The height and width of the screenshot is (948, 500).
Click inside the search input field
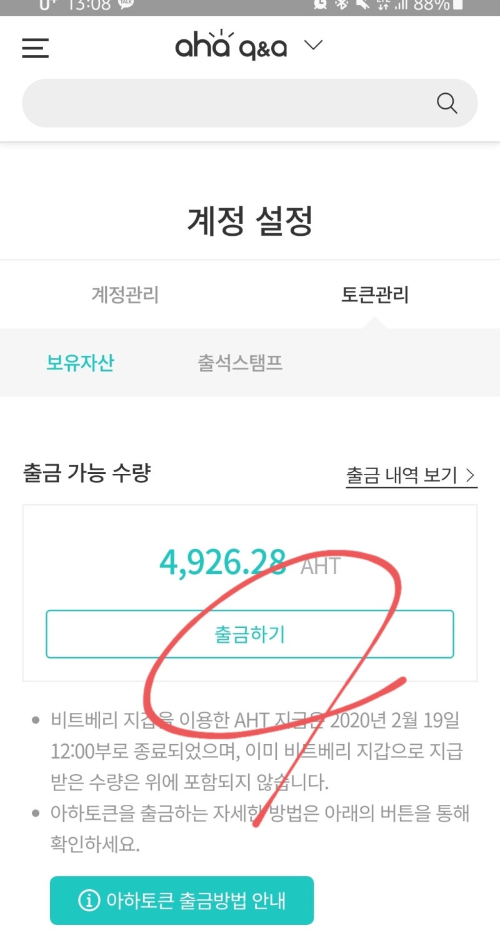(219, 103)
